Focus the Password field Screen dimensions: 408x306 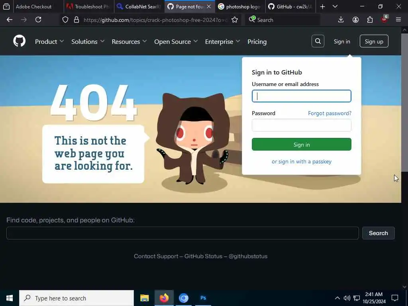point(302,125)
